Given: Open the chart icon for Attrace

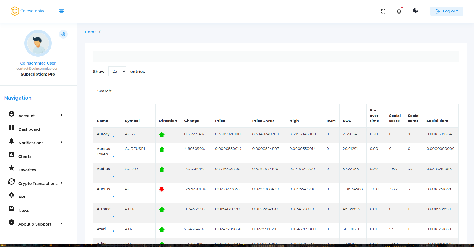Looking at the screenshot, I should 115,215.
